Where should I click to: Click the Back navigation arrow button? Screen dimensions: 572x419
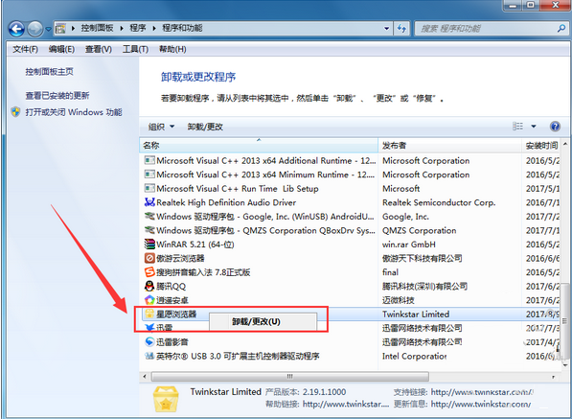click(x=16, y=29)
